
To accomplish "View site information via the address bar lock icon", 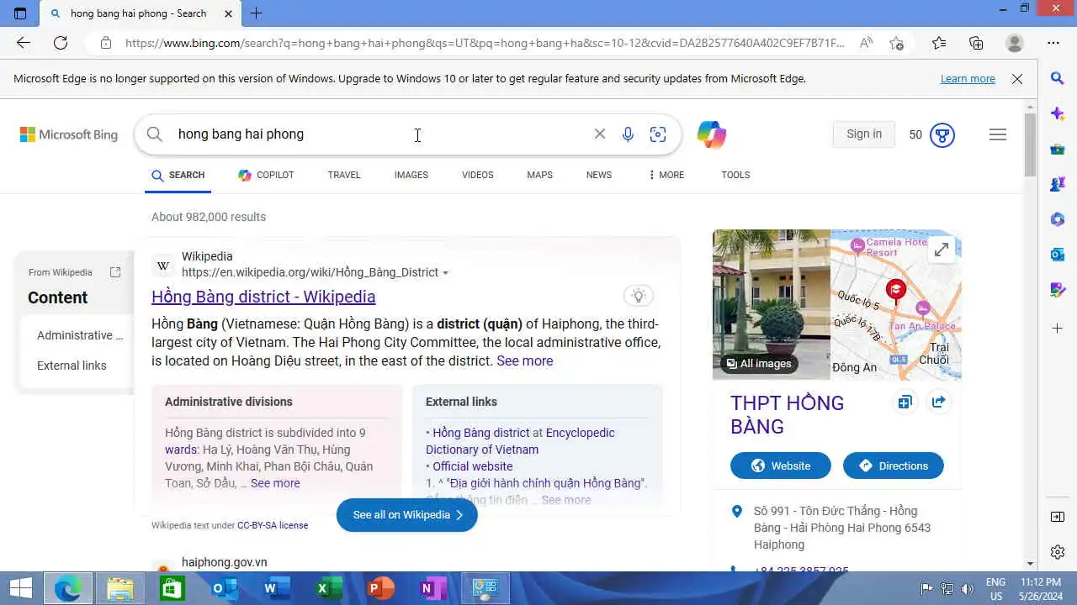I will tap(105, 43).
